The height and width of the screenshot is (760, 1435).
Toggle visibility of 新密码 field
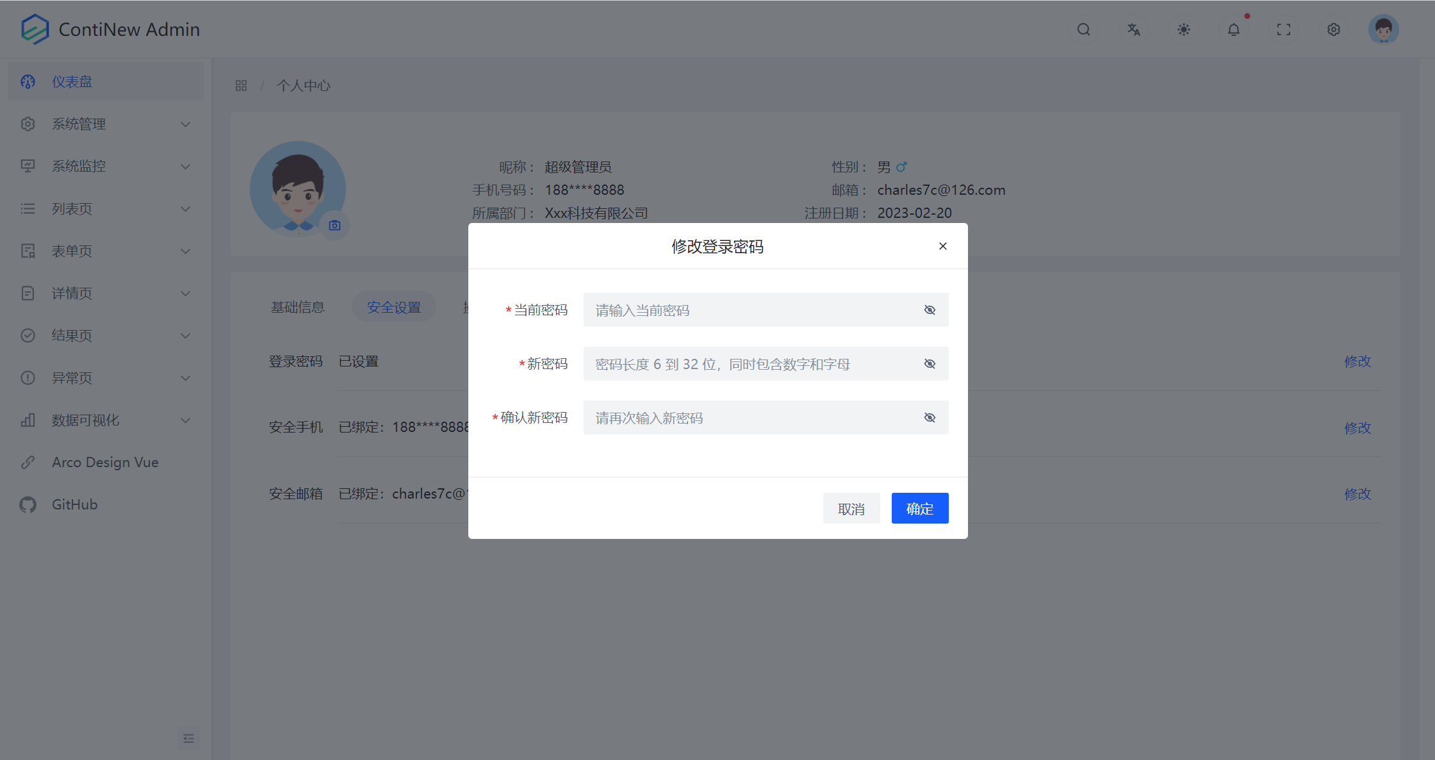coord(930,364)
